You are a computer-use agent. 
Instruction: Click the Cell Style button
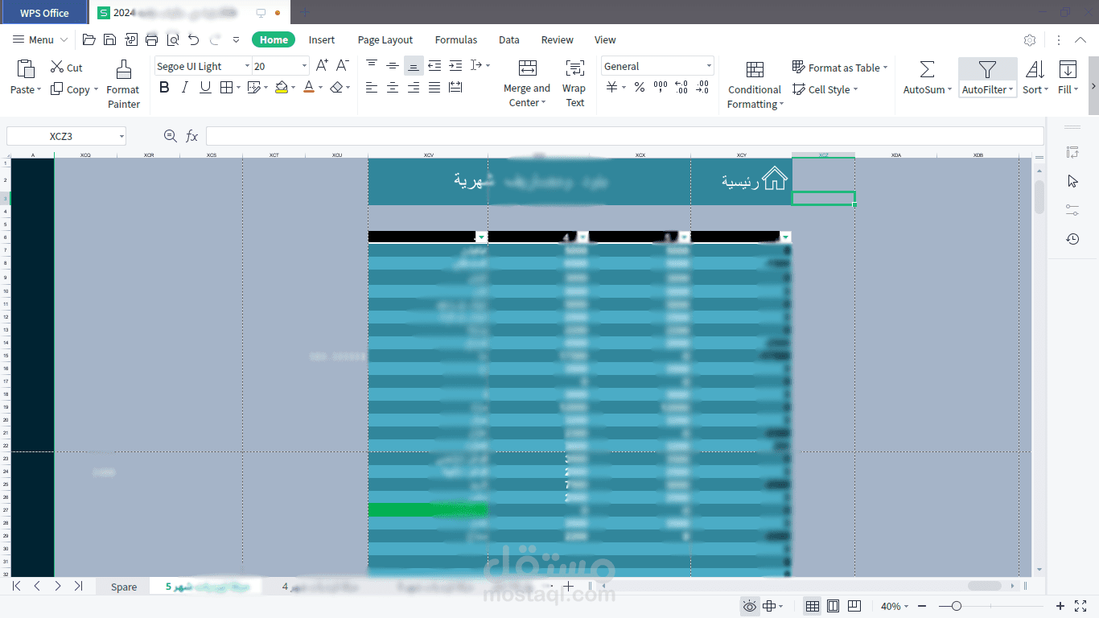(x=825, y=89)
